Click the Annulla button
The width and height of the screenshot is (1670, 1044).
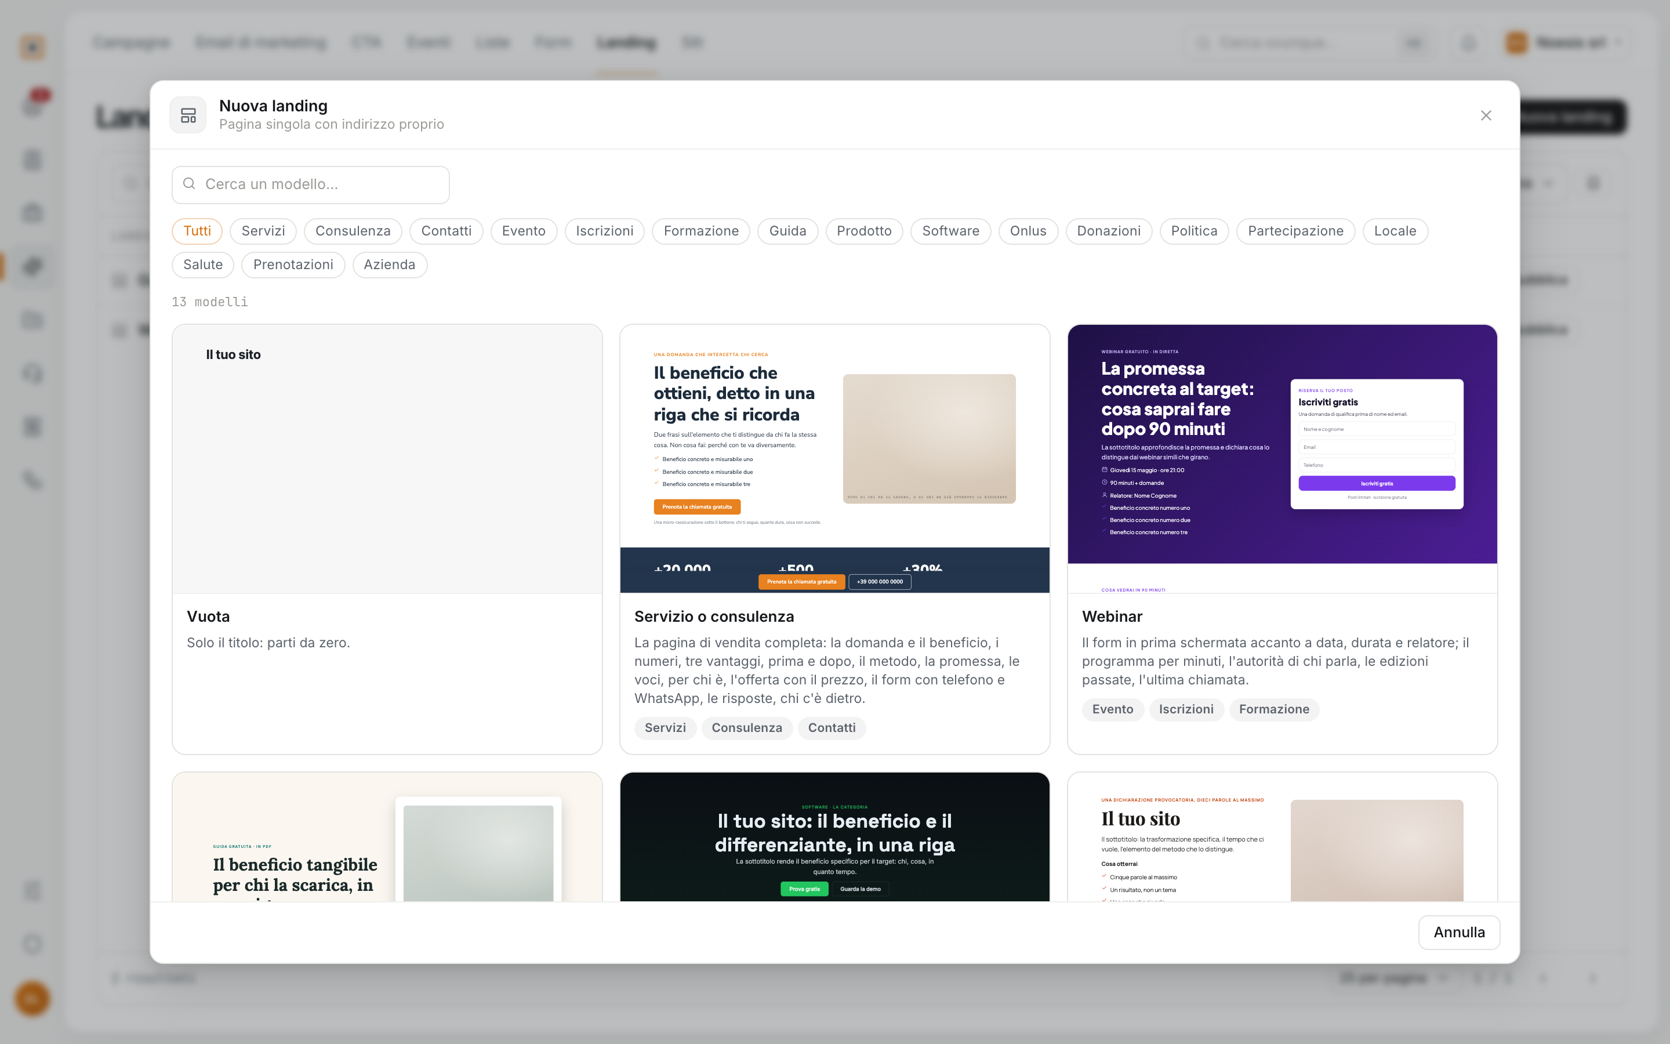pos(1459,932)
